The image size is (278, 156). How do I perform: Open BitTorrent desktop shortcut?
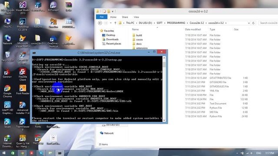pyautogui.click(x=53, y=7)
